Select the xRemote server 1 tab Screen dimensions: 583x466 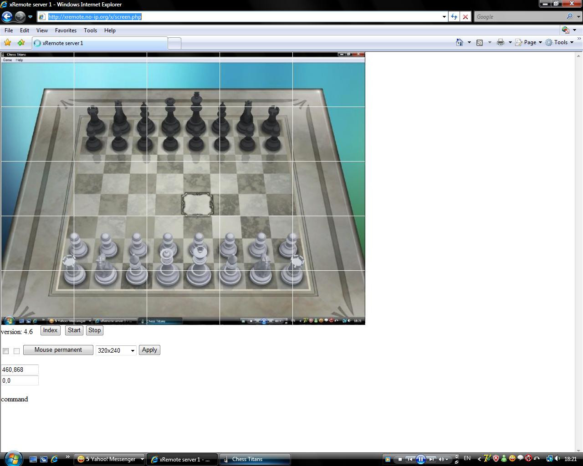click(x=99, y=43)
